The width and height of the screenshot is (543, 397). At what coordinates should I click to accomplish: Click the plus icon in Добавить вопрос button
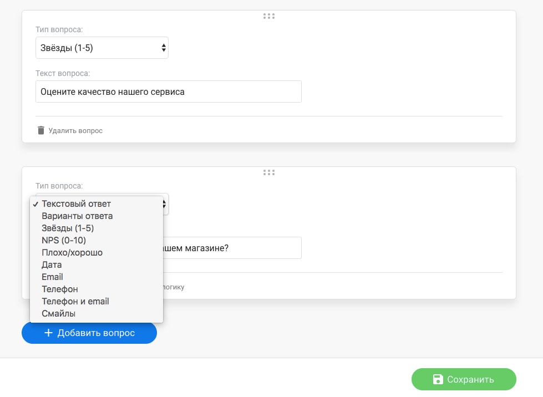(x=48, y=333)
